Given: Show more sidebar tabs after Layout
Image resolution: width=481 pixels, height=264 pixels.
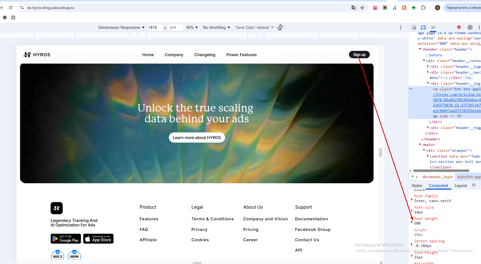Looking at the screenshot, I should point(474,185).
